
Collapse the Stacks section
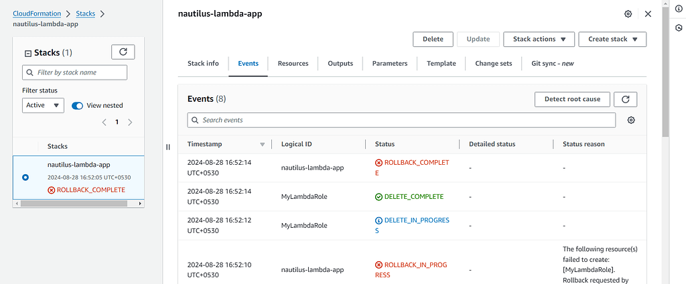point(28,53)
